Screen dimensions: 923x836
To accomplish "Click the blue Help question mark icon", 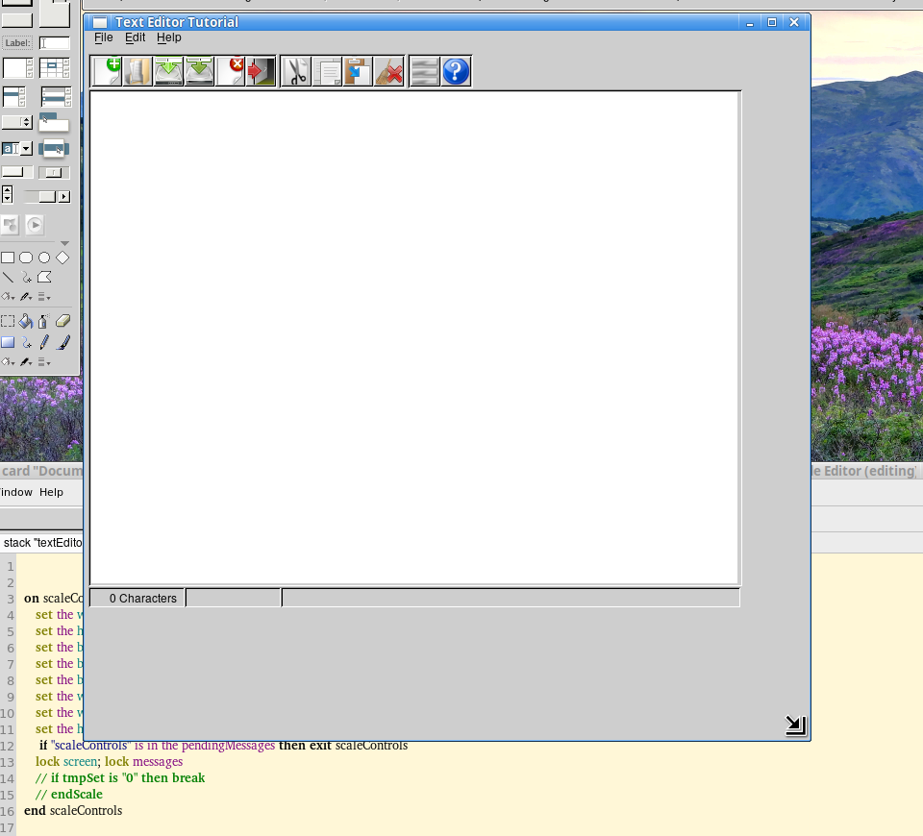I will click(456, 71).
